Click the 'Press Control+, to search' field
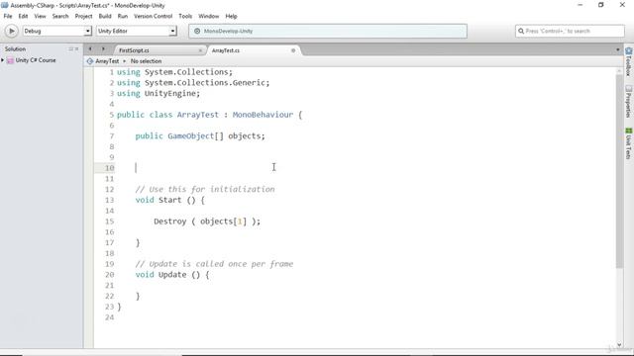The image size is (634, 356). 570,31
